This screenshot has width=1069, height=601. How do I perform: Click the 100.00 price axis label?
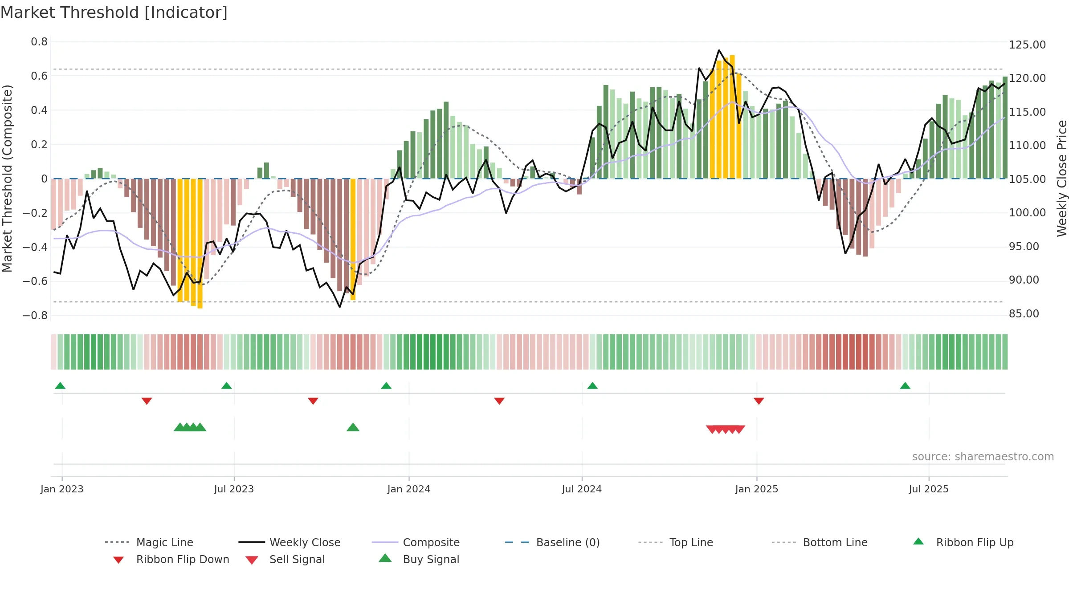coord(1027,213)
